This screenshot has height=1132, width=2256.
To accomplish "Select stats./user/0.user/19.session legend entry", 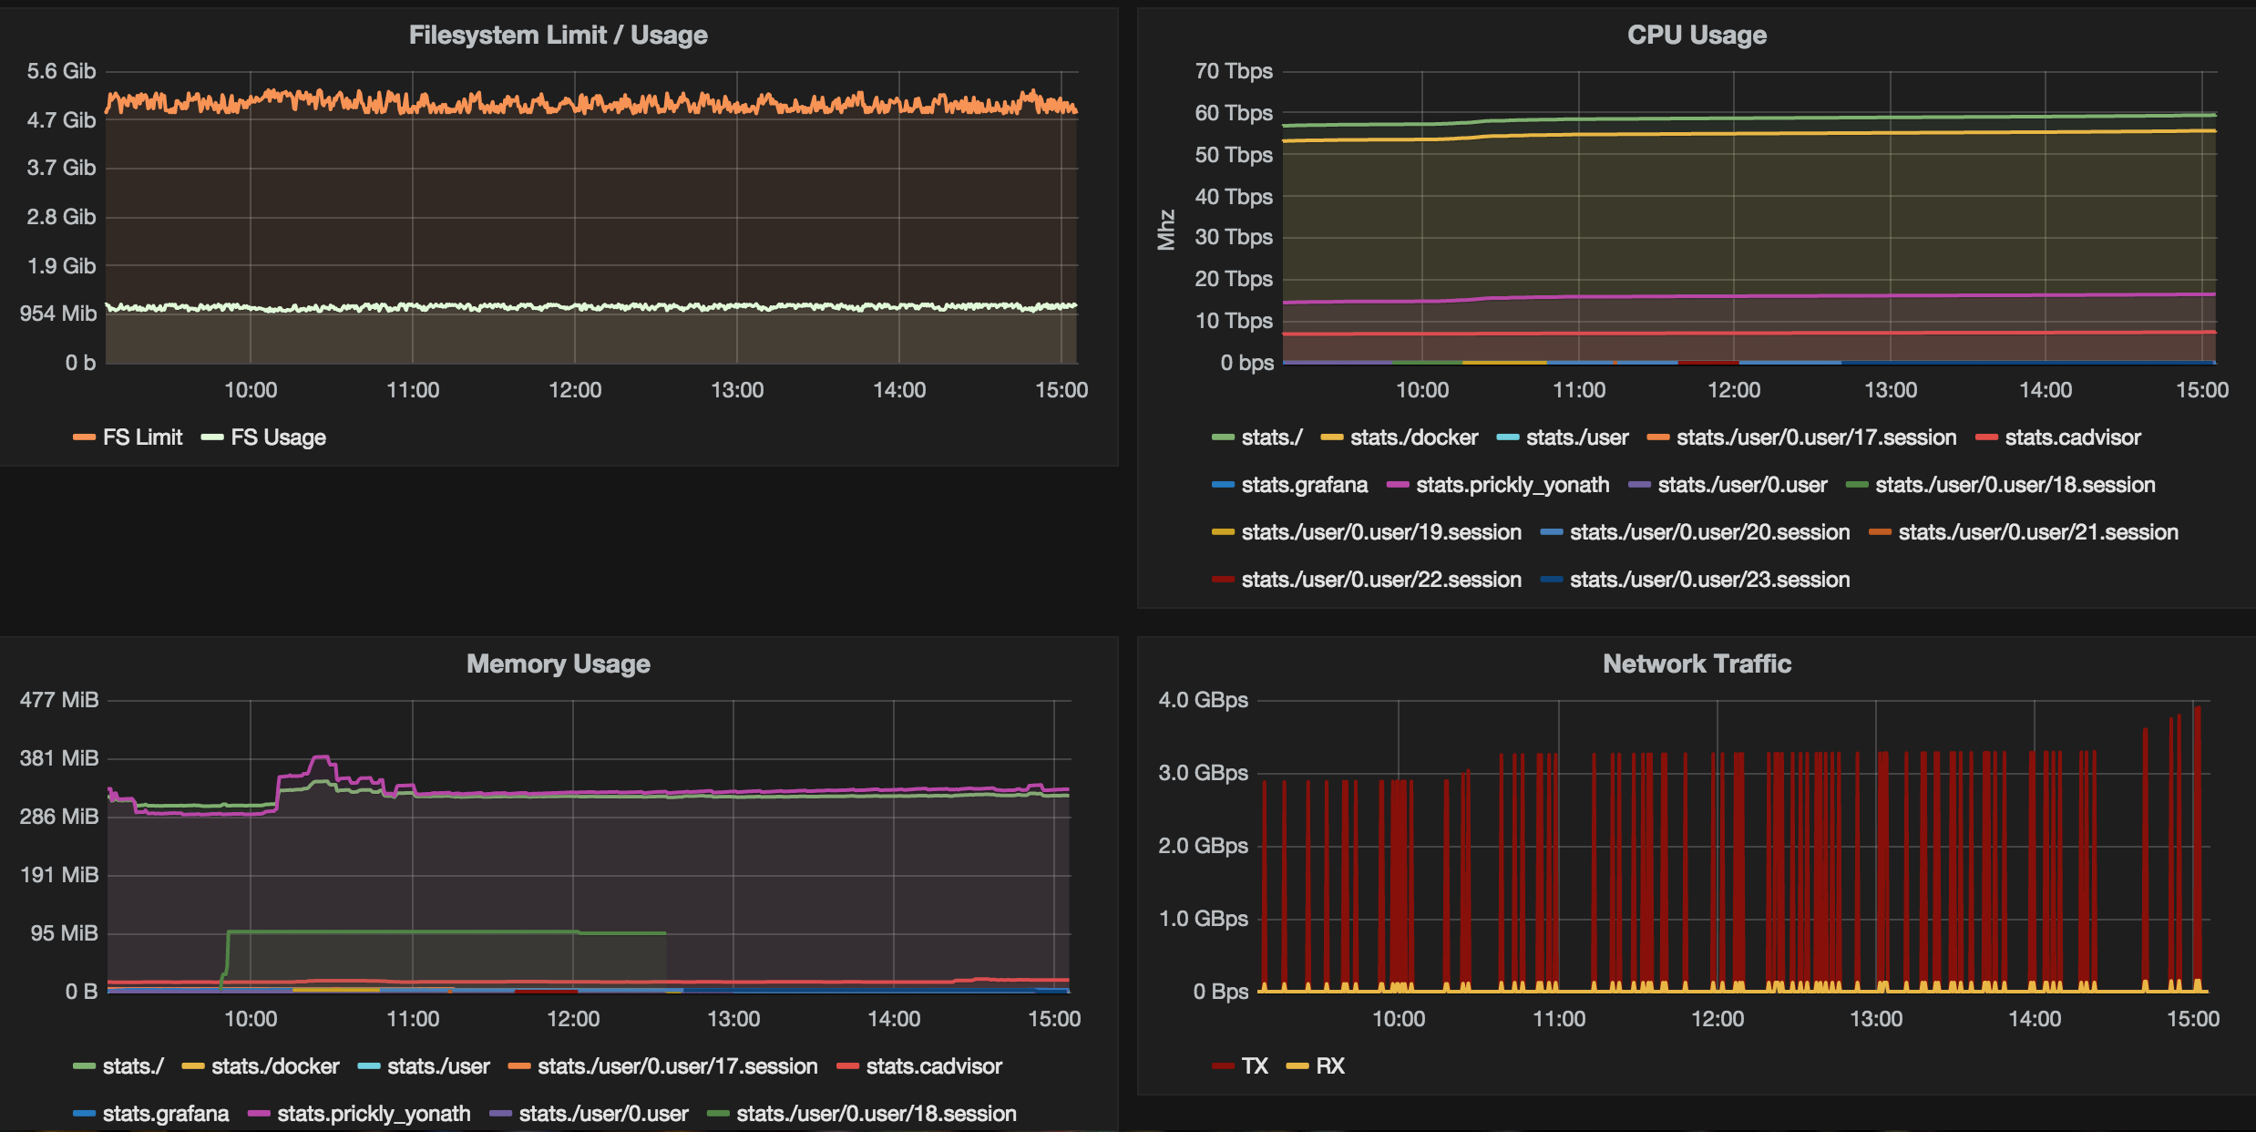I will (x=1381, y=532).
